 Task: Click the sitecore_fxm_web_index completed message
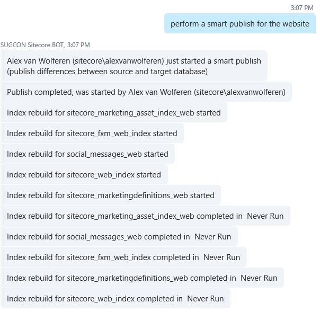click(x=123, y=257)
